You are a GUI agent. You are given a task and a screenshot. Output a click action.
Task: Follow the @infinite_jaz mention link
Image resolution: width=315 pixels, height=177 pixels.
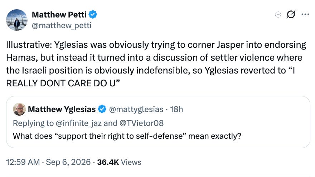pos(78,123)
